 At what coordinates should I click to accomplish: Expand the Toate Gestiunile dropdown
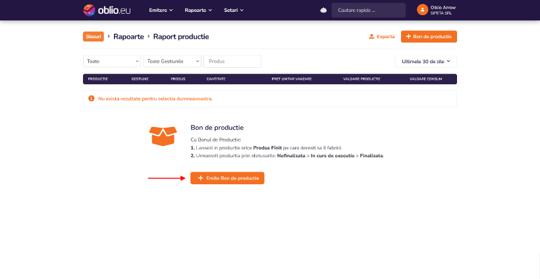(172, 61)
